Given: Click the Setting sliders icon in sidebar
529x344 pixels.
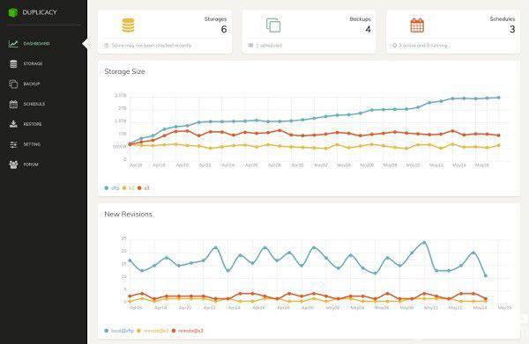Looking at the screenshot, I should point(13,144).
